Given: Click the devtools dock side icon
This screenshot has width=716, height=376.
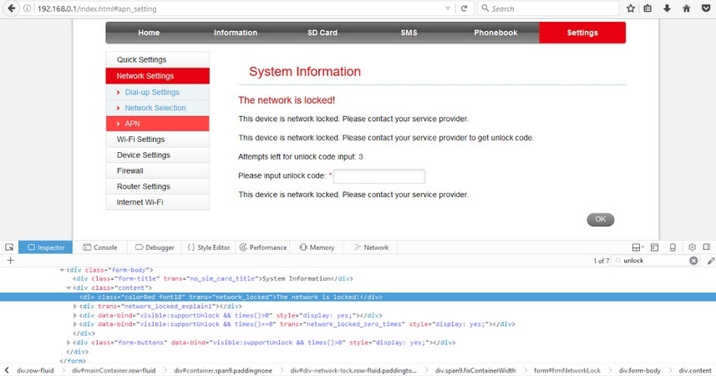Looking at the screenshot, I should tap(707, 247).
